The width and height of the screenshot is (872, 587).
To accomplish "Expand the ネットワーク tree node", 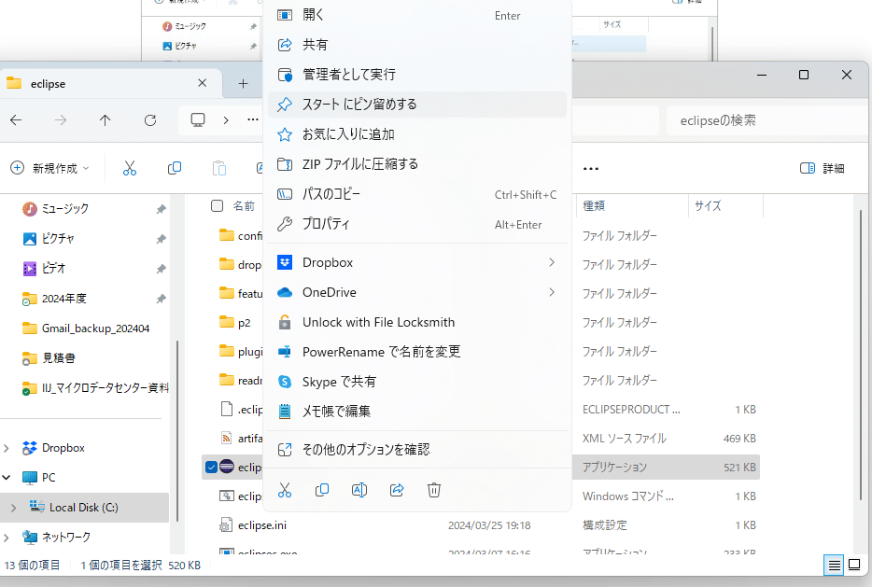I will [7, 538].
